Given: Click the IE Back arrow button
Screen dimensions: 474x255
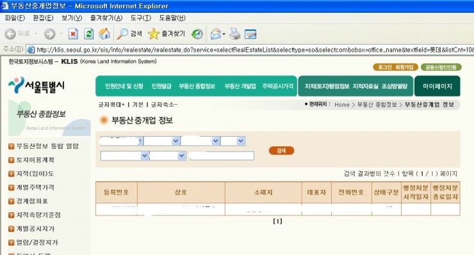Looking at the screenshot, I should pyautogui.click(x=10, y=34).
